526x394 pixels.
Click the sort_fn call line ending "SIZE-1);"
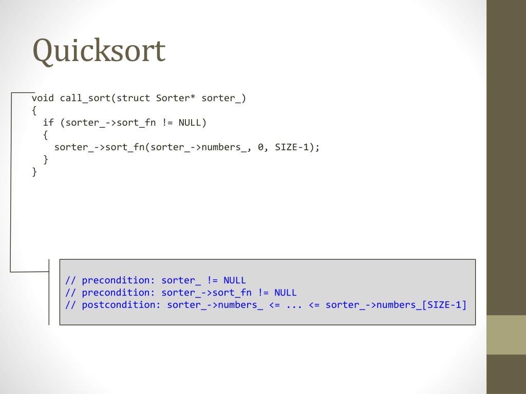(187, 147)
